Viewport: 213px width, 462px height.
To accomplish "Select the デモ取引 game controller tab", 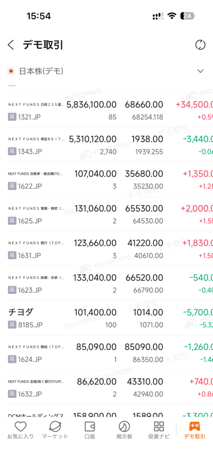I will pos(195,430).
